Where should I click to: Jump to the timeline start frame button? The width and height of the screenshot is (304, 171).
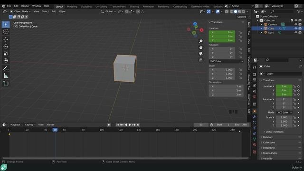click(118, 124)
